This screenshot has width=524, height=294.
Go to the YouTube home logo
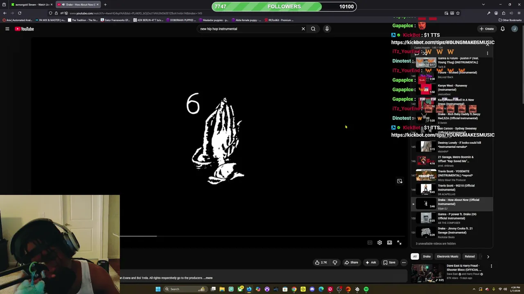(x=24, y=29)
